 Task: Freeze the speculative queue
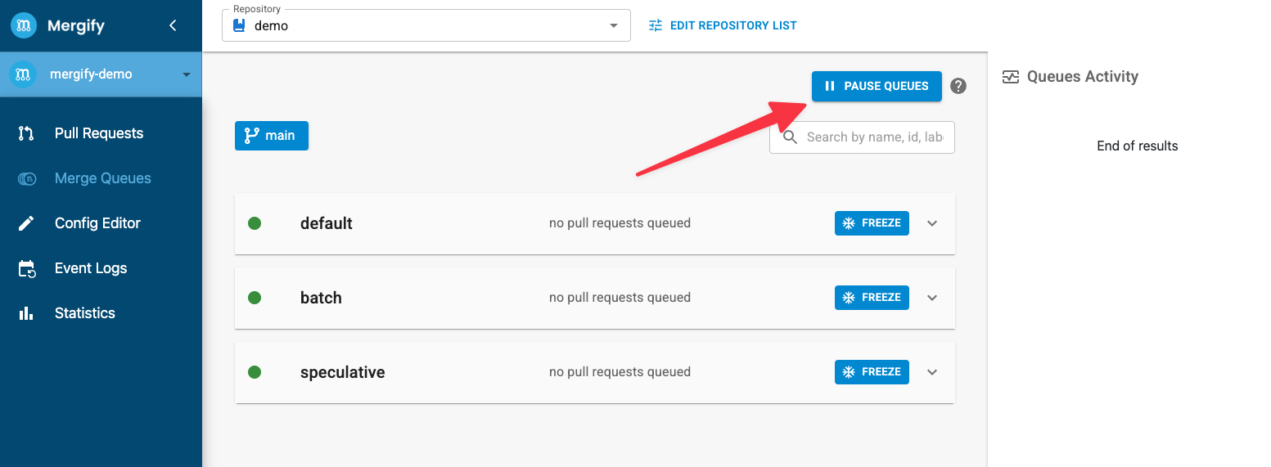872,372
